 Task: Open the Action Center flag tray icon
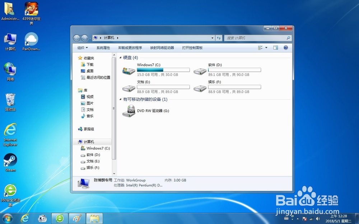click(304, 219)
